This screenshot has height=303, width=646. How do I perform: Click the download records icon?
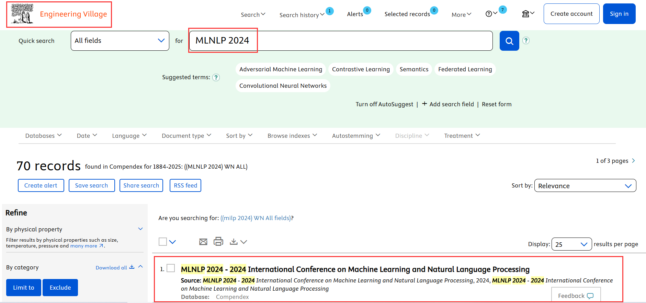(234, 242)
